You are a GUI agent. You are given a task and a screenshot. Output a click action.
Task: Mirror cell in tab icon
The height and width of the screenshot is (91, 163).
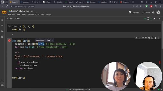152,38
